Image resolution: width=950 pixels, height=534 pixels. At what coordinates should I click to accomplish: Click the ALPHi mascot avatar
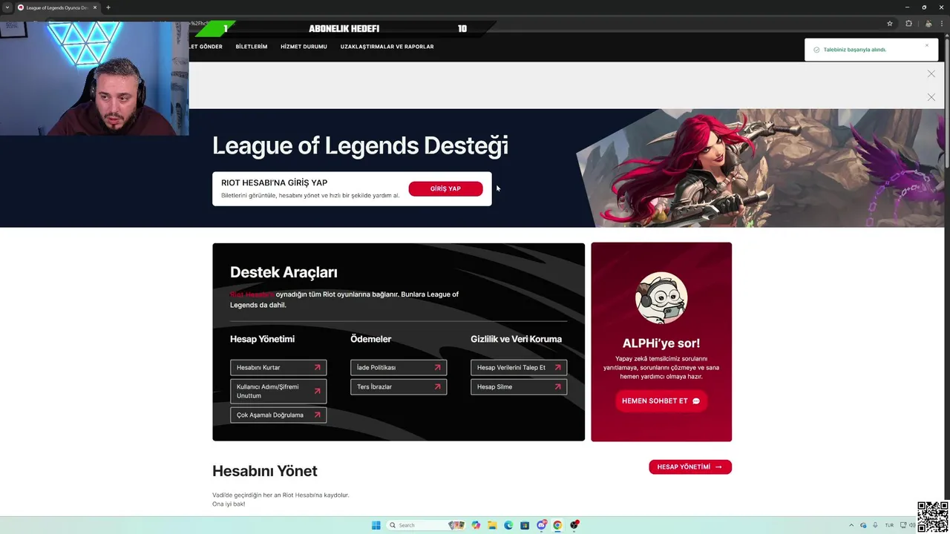point(661,298)
